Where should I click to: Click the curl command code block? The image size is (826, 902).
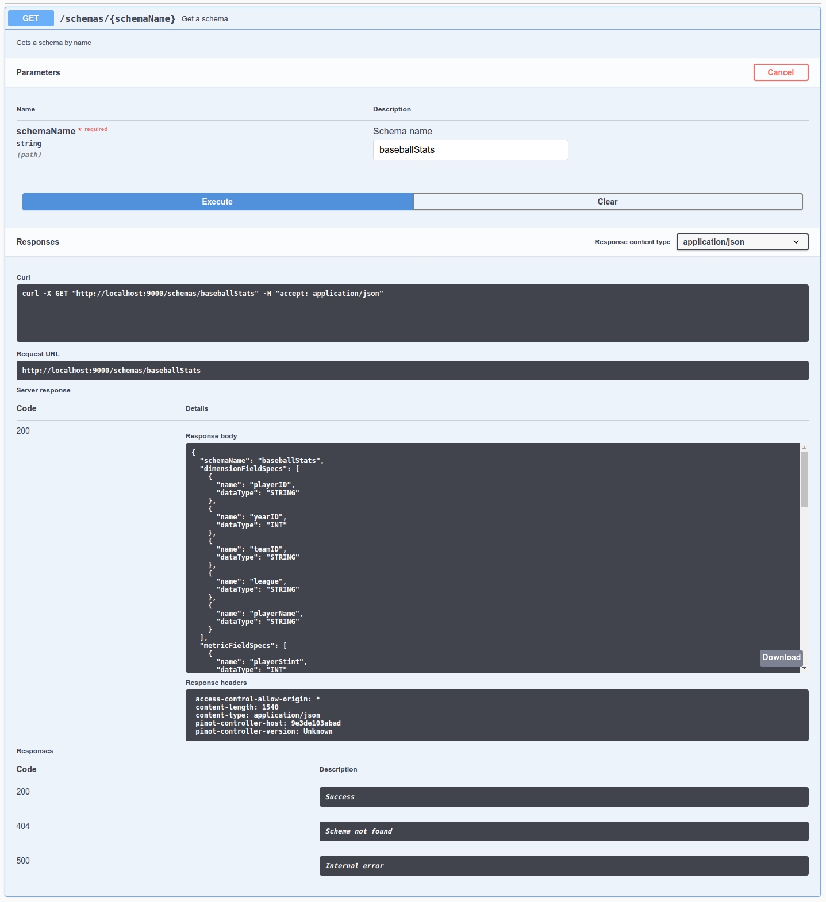[412, 313]
